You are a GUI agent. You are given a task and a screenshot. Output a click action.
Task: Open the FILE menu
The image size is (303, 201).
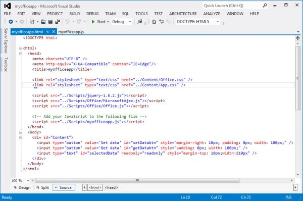coord(8,14)
